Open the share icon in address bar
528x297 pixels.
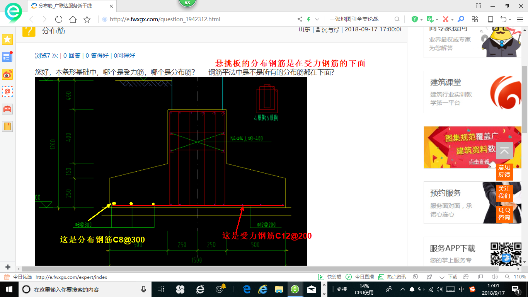[x=300, y=19]
